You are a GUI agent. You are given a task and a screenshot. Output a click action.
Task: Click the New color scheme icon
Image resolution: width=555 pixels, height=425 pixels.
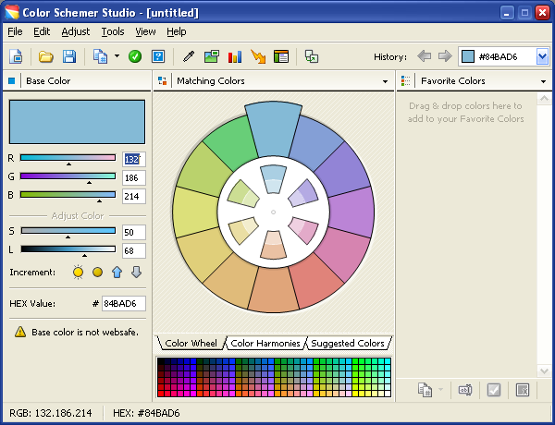coord(17,56)
